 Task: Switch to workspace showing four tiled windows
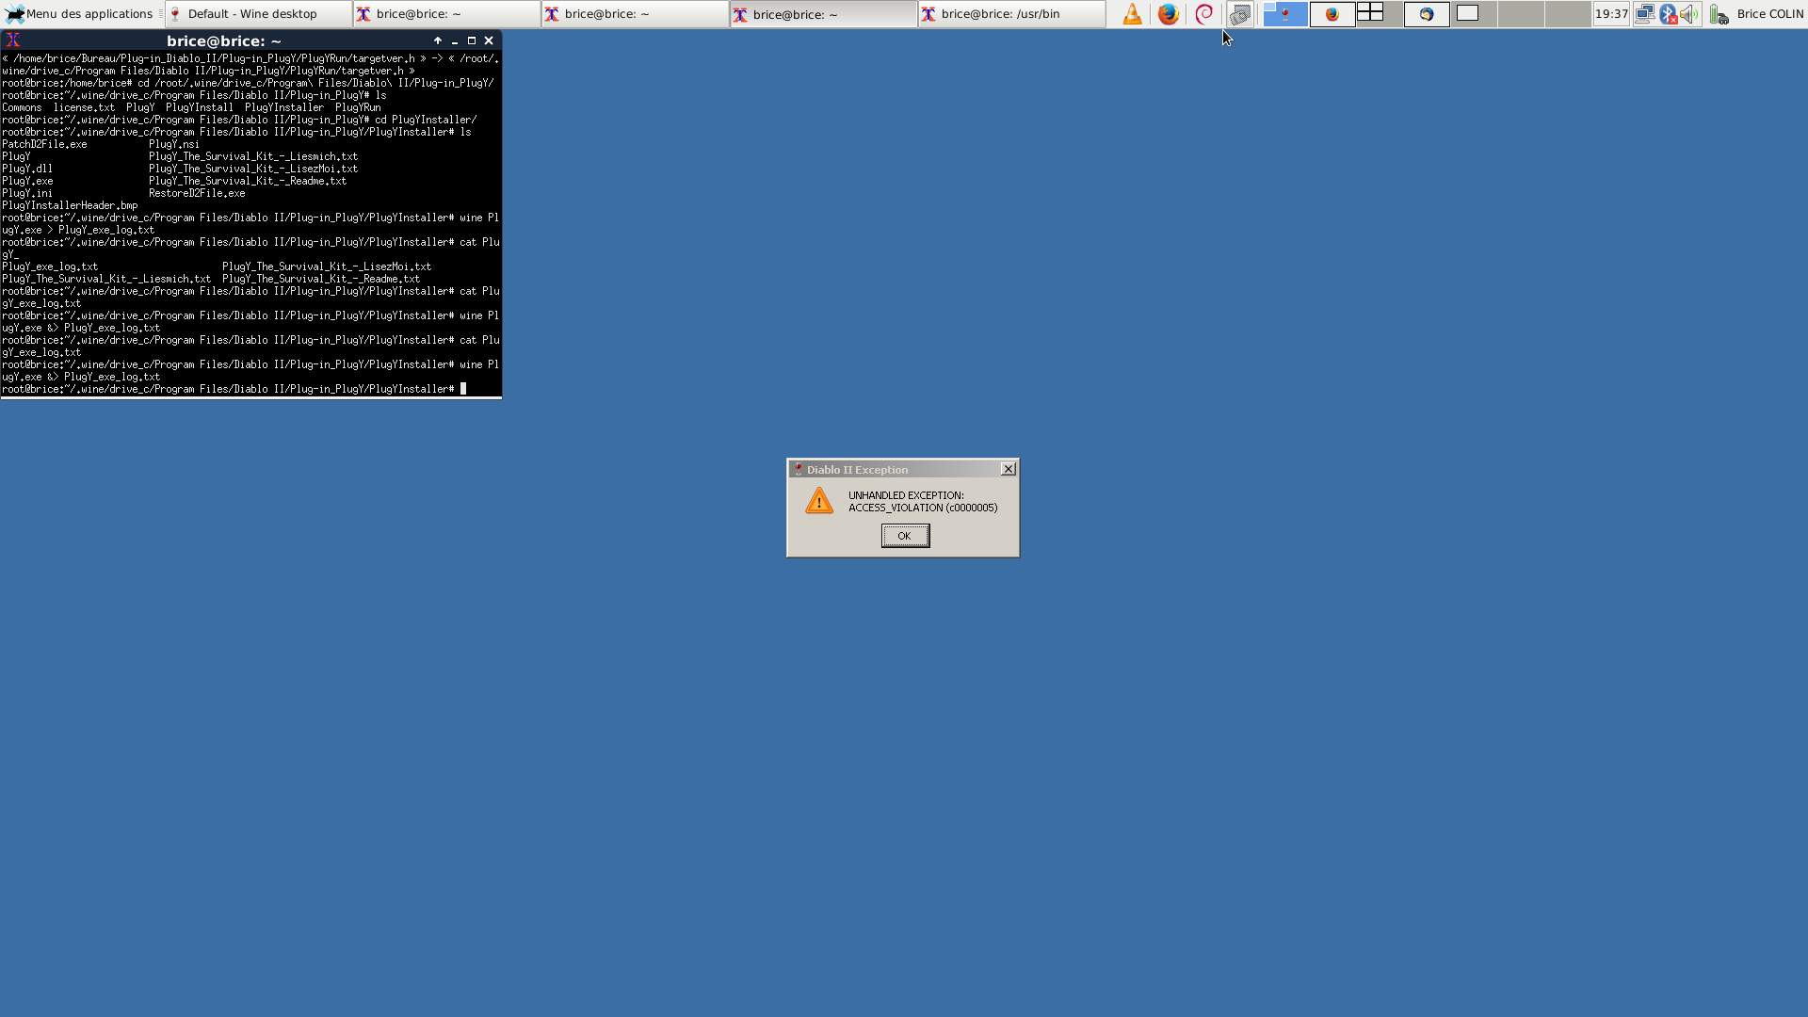click(x=1380, y=14)
